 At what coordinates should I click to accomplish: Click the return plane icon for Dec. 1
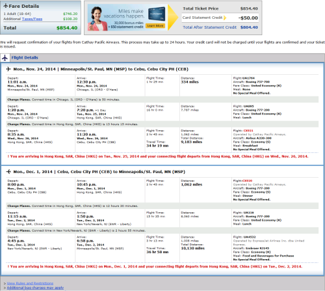click(x=8, y=172)
